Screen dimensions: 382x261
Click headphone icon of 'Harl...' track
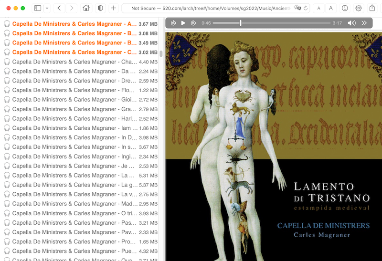7,118
